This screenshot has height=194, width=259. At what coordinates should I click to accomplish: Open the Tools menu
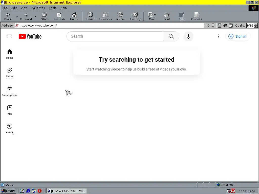pyautogui.click(x=52, y=8)
